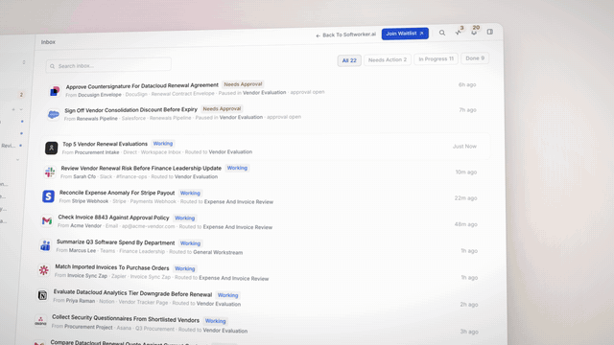Click the dark Procurement Intake icon on the Top 5 Vendor row
614x345 pixels.
click(51, 148)
